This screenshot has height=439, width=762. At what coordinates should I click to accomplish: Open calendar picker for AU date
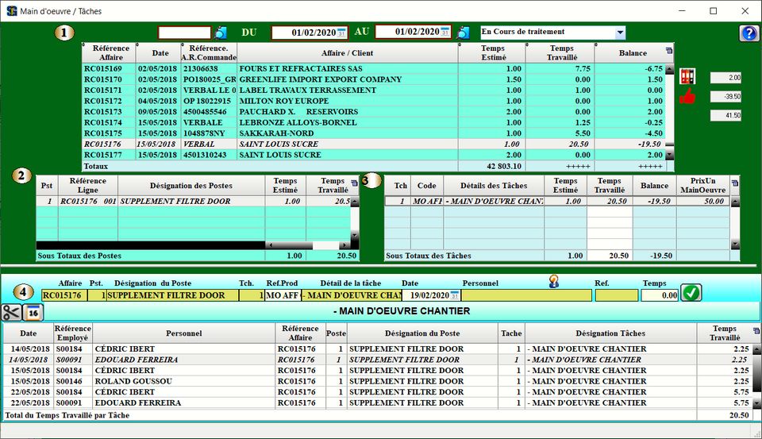(x=445, y=32)
